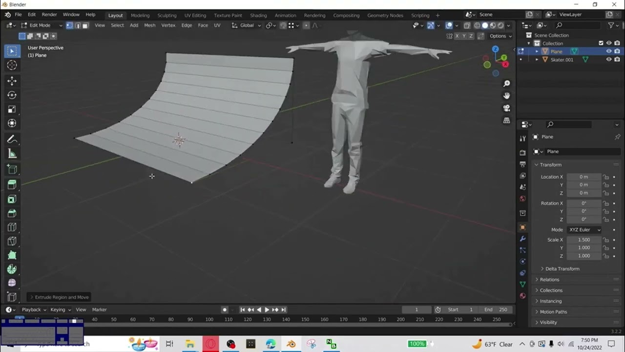This screenshot has height=352, width=625.
Task: Open the File menu
Action: (x=18, y=15)
